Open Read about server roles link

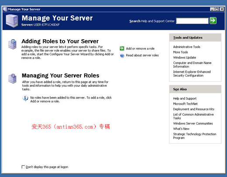click(142, 55)
